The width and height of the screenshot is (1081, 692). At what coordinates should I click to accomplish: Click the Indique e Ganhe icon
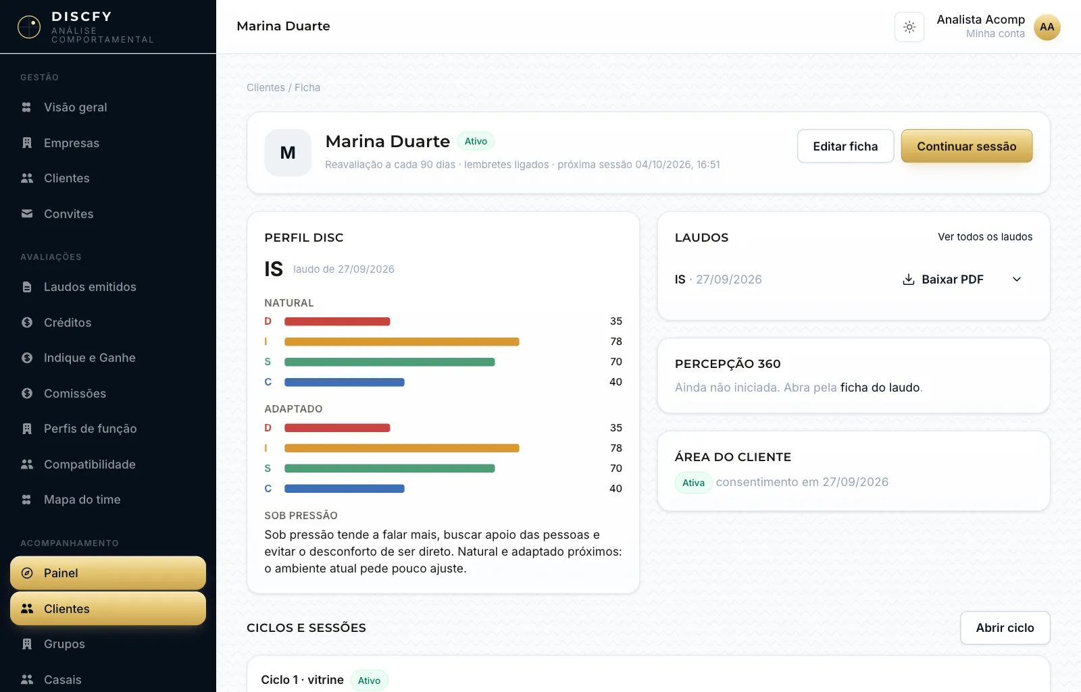coord(27,358)
